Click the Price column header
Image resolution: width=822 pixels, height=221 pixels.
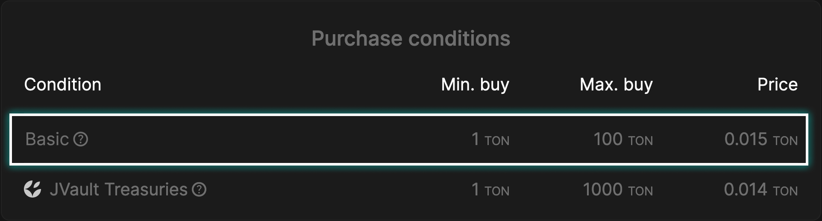(x=777, y=84)
